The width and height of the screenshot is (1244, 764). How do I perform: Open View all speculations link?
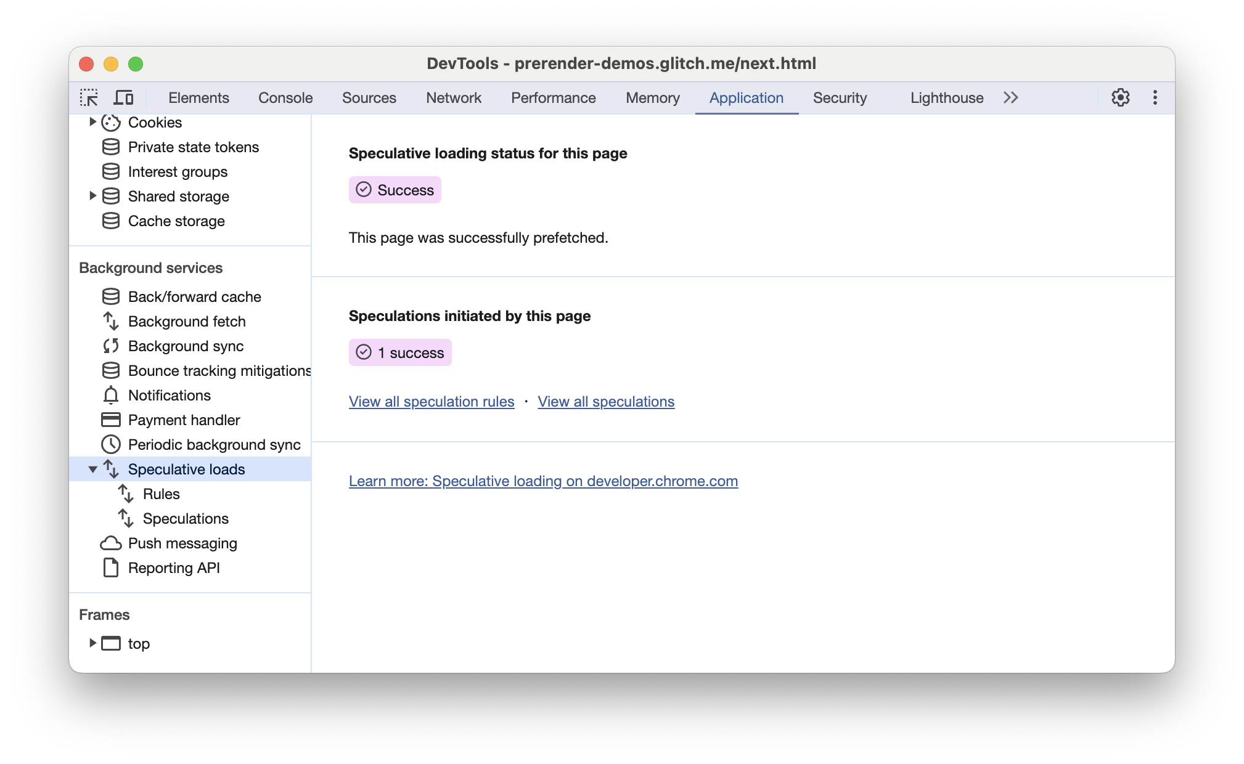[x=606, y=402]
